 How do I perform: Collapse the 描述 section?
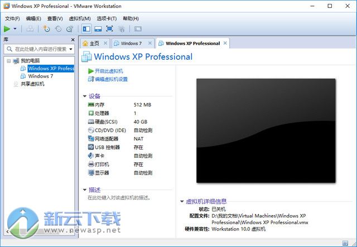pos(85,190)
